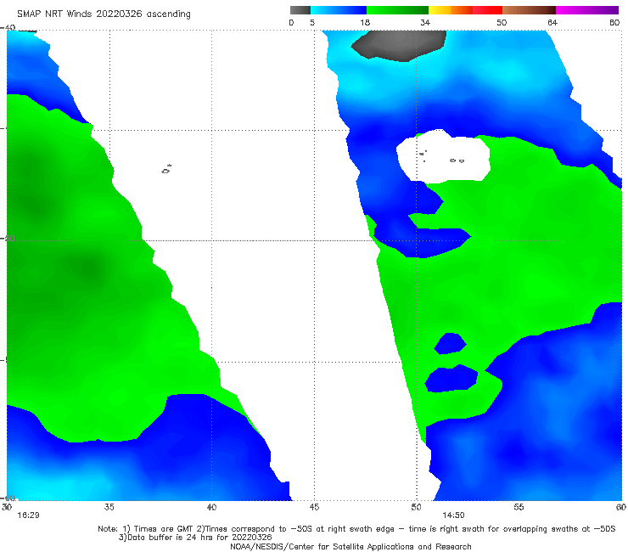Click the color scale label '34'
628x552 pixels.
pos(425,23)
